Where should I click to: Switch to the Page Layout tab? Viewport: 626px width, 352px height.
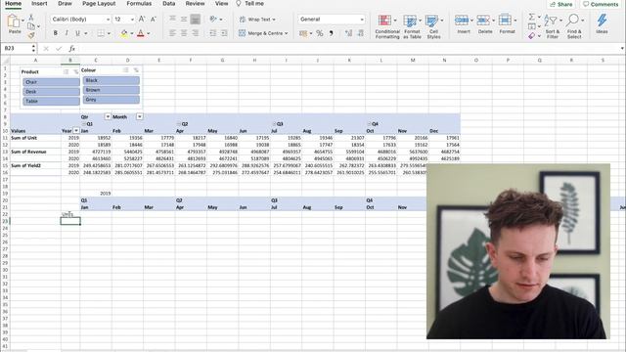99,3
